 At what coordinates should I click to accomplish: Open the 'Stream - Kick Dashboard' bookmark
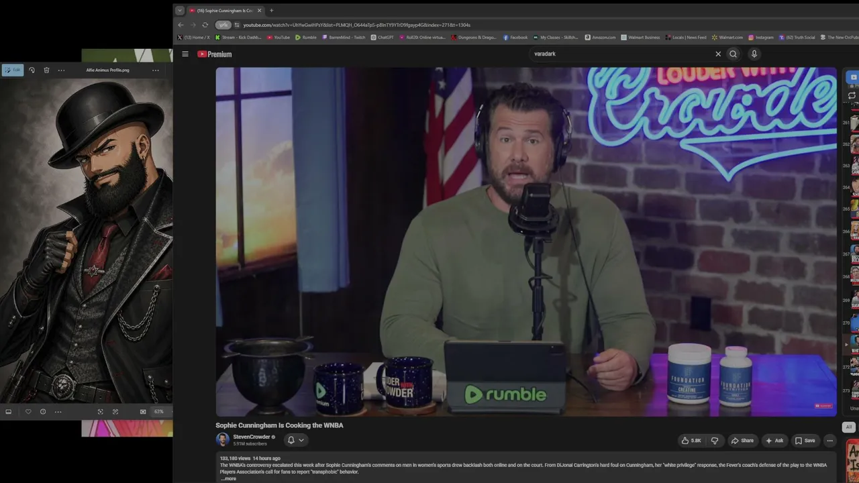[238, 38]
